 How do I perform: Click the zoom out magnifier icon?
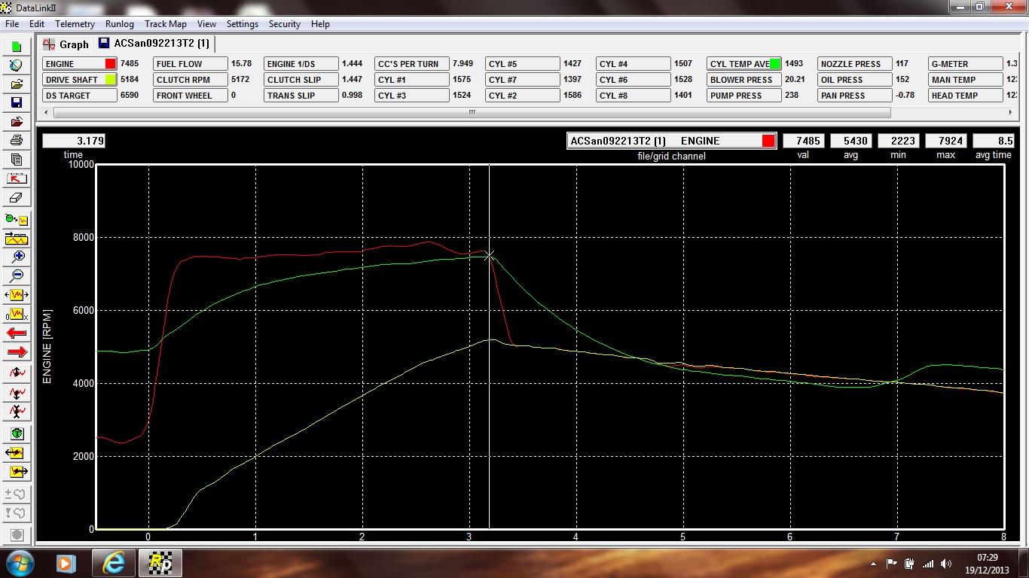tap(17, 275)
